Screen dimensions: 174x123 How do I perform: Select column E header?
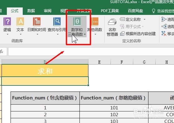pyautogui.click(x=99, y=62)
